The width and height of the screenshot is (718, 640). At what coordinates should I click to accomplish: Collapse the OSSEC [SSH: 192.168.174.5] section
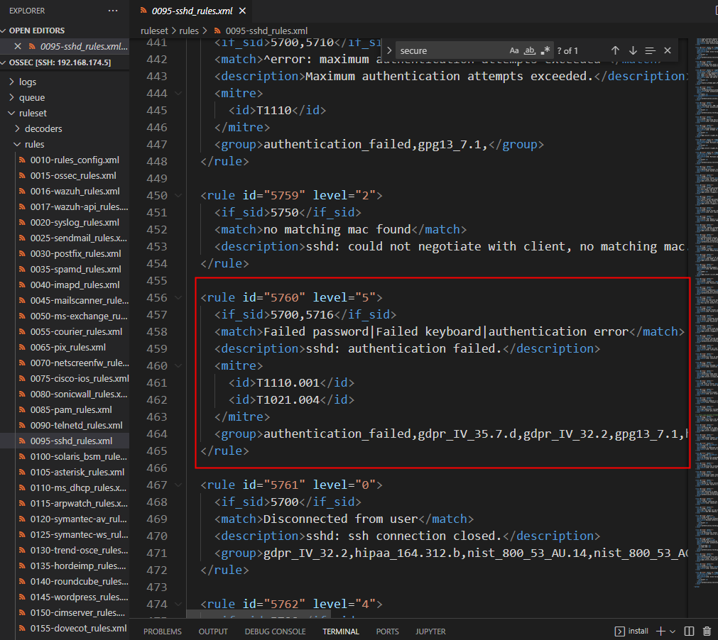65,62
